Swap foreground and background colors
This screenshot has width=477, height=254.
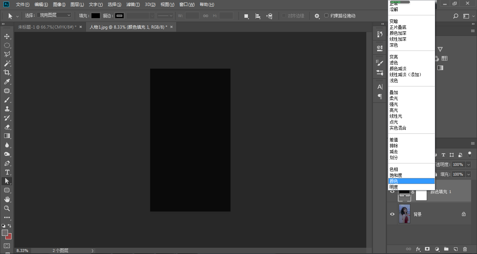pyautogui.click(x=9, y=226)
